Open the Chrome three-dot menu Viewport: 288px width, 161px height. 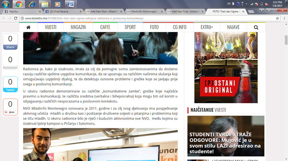(x=284, y=18)
